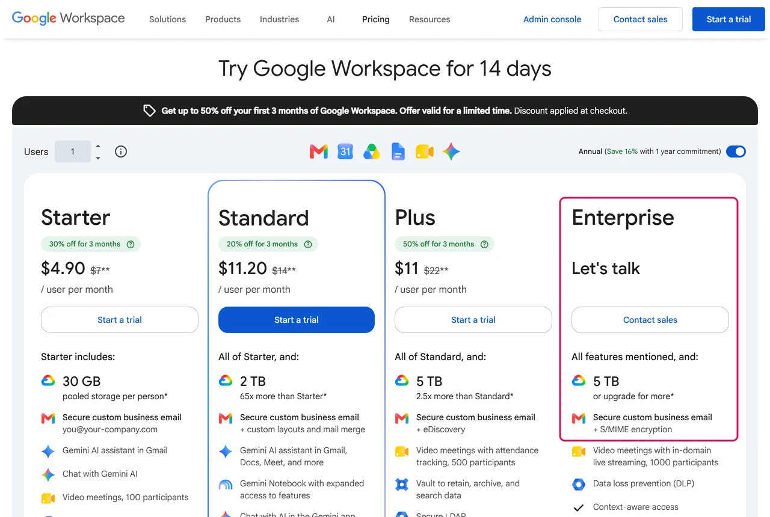Open the Products menu
The height and width of the screenshot is (517, 770).
(223, 19)
